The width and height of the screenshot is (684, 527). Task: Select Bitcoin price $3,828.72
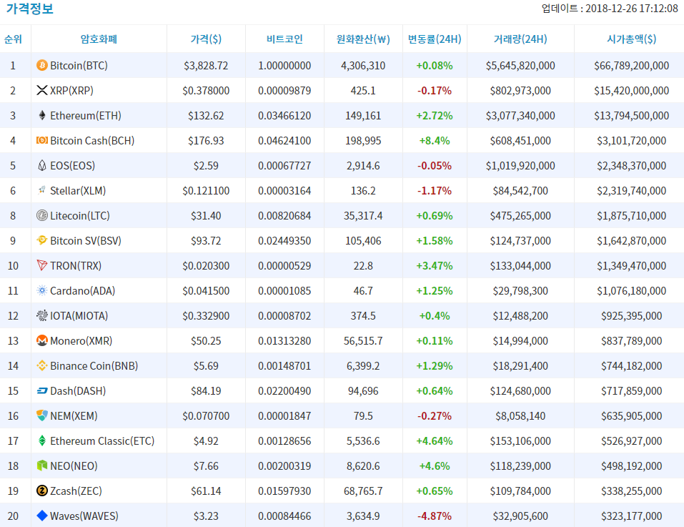[x=206, y=66]
